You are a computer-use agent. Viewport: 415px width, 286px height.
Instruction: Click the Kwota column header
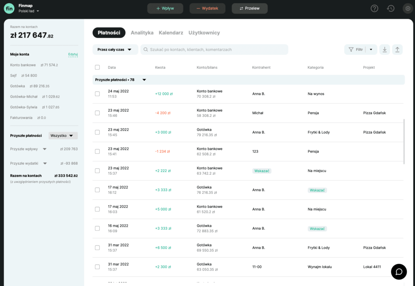[x=160, y=67]
